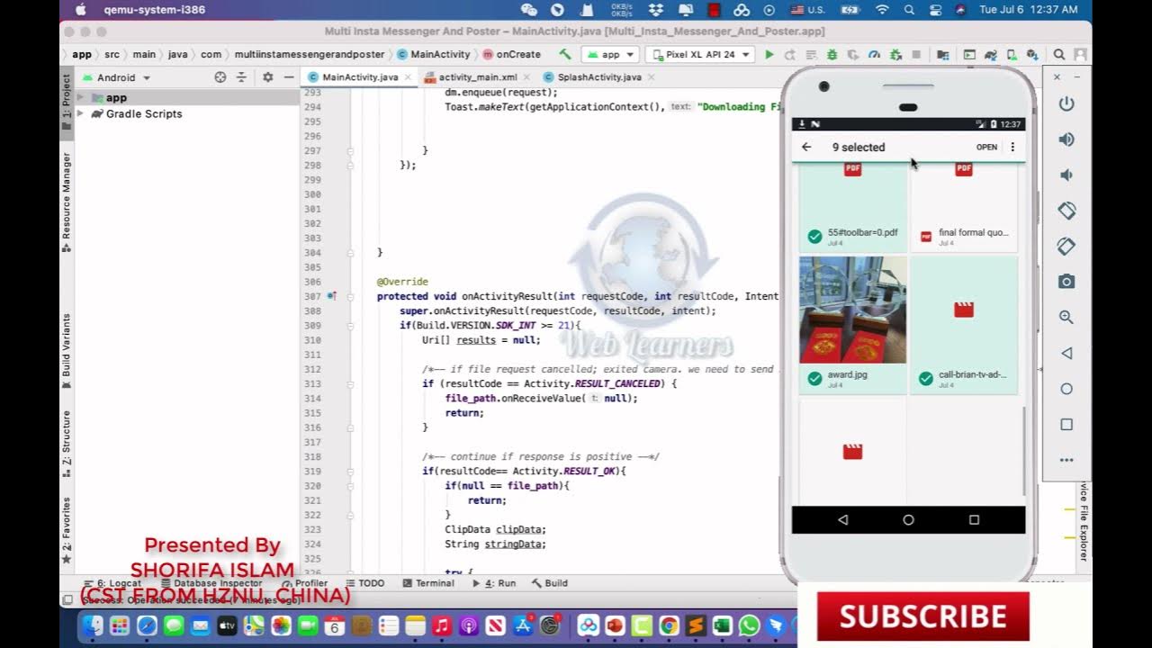
Task: Open the app run configuration dropdown
Action: click(609, 55)
